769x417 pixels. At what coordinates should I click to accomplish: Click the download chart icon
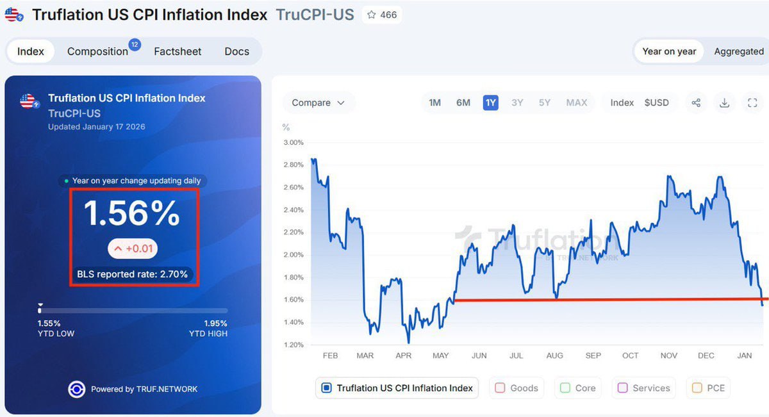pyautogui.click(x=724, y=102)
